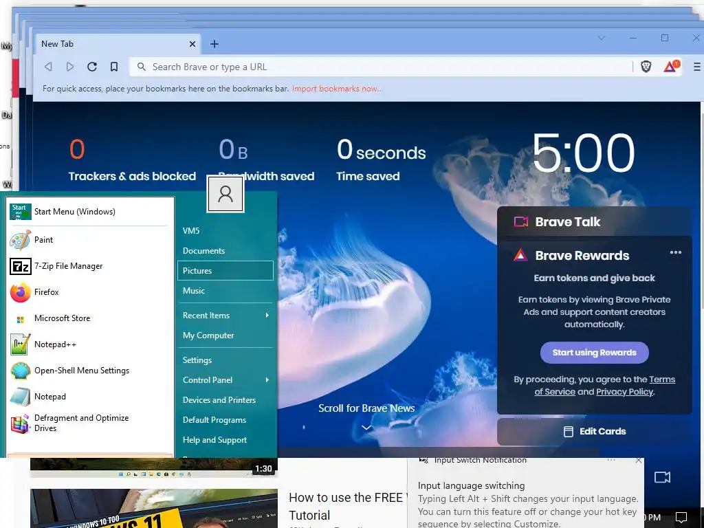This screenshot has width=704, height=528.
Task: Click the Scroll for Brave News chevron
Action: [x=366, y=428]
